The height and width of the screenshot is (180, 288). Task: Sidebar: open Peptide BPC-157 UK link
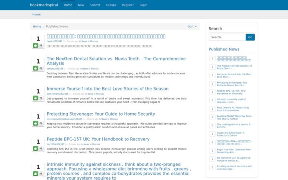click(x=231, y=92)
